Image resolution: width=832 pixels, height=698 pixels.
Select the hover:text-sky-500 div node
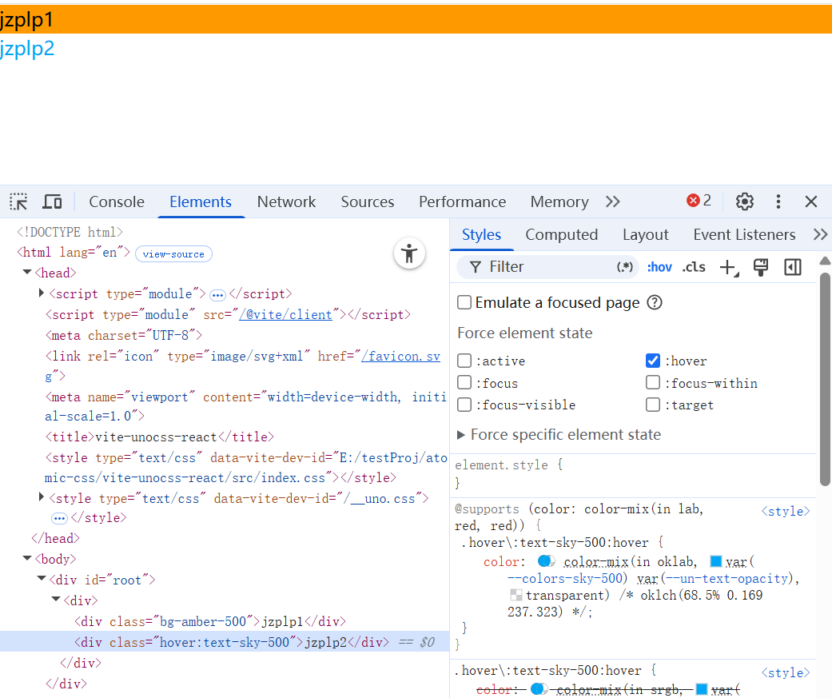tap(225, 642)
